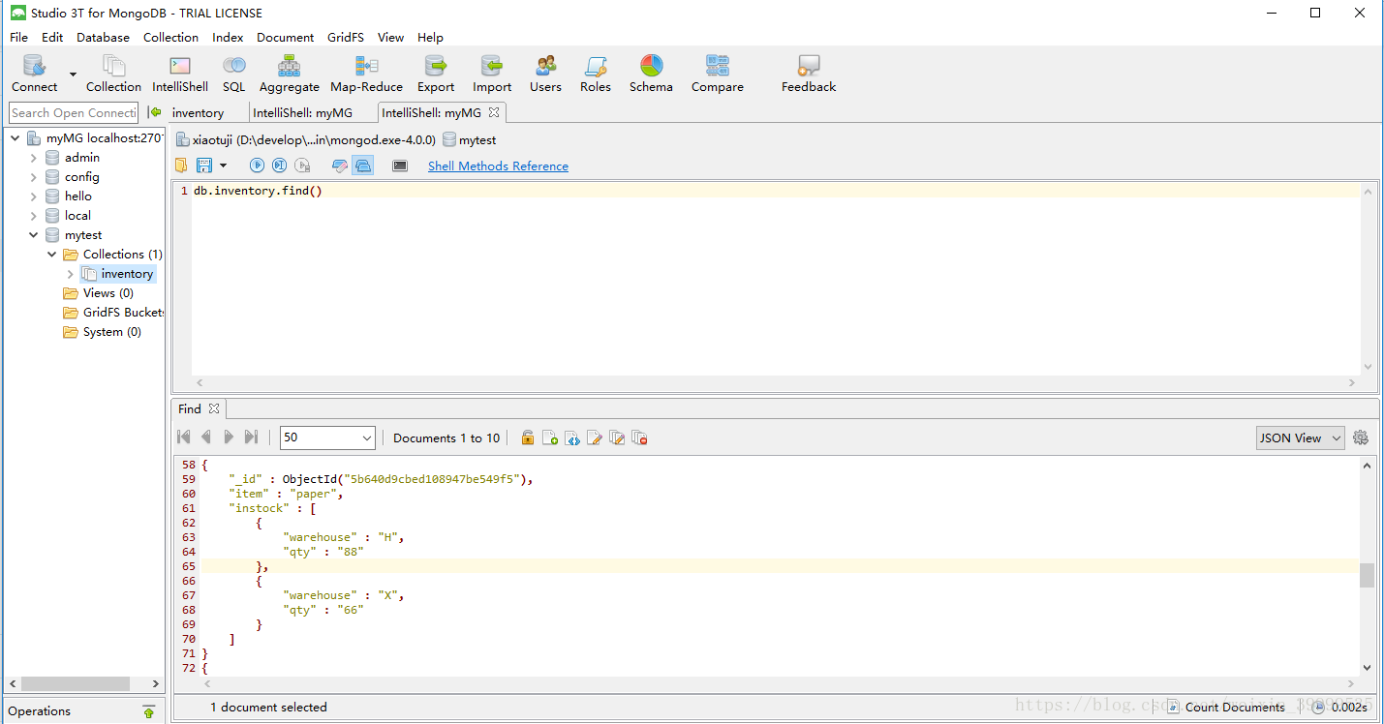Go to first page of results
The image size is (1384, 724).
tap(184, 437)
